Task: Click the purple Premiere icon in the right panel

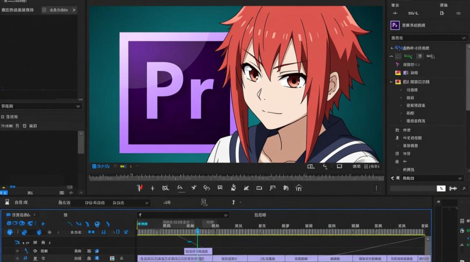Action: point(395,25)
